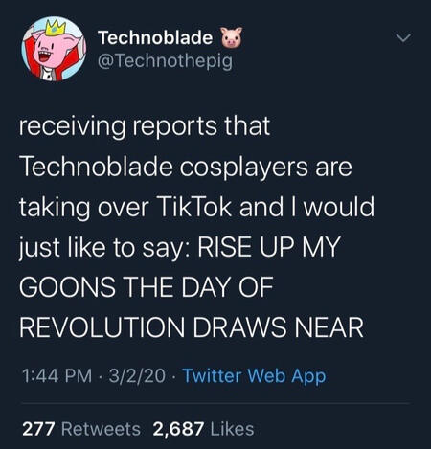This screenshot has width=431, height=449.
Task: Click the 'GOONS THE DAY OF' line
Action: click(147, 287)
